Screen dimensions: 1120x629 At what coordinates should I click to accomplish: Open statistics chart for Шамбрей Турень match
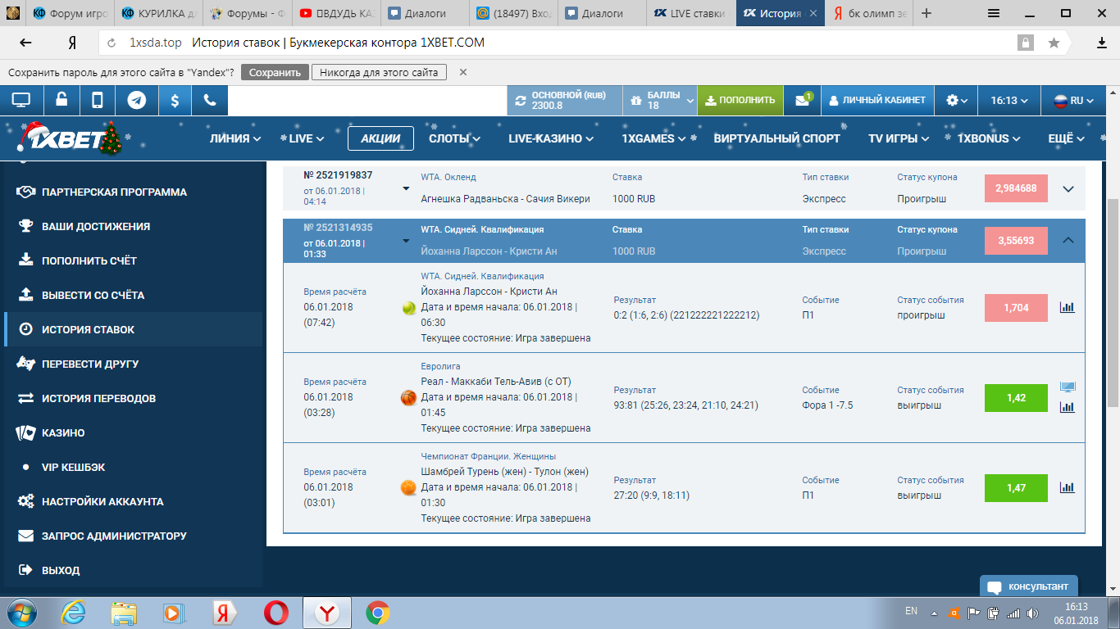1067,487
